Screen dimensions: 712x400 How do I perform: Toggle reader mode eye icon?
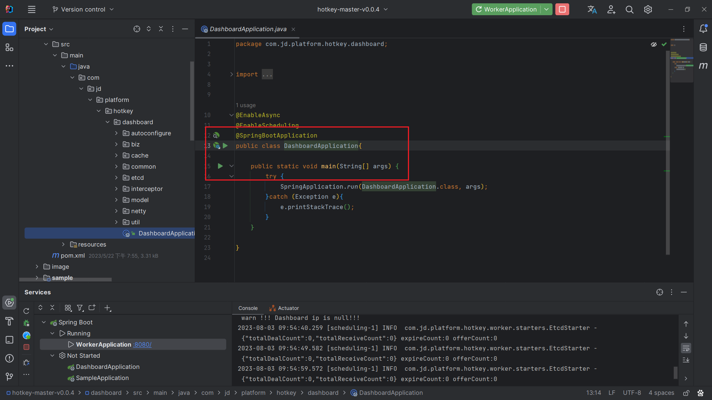(654, 44)
